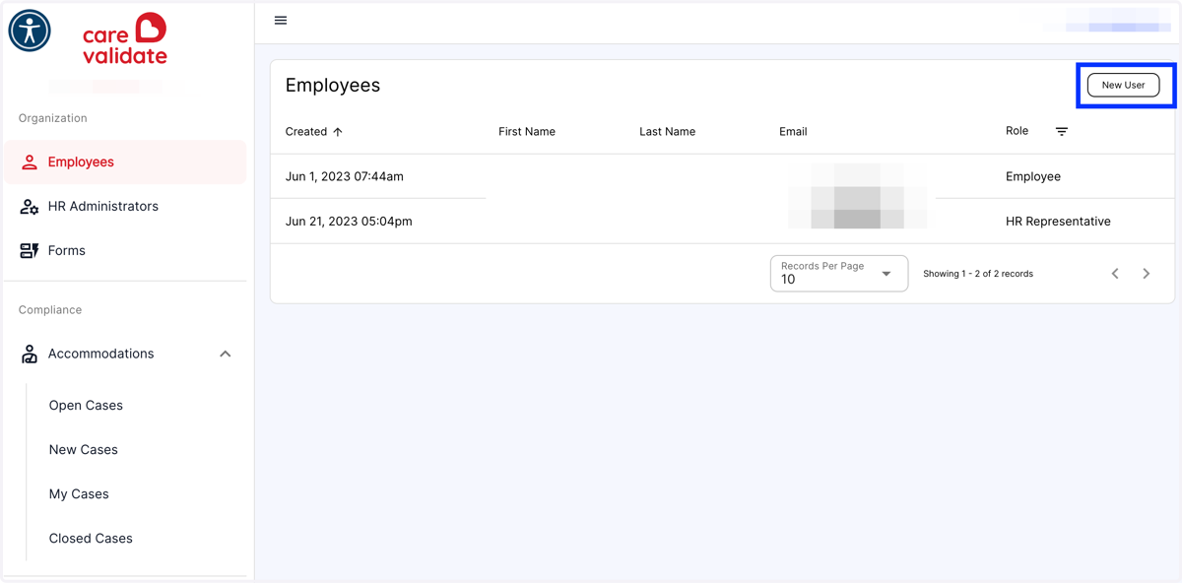Screen dimensions: 1182x583
Task: Click the Employees page heading
Action: click(333, 86)
